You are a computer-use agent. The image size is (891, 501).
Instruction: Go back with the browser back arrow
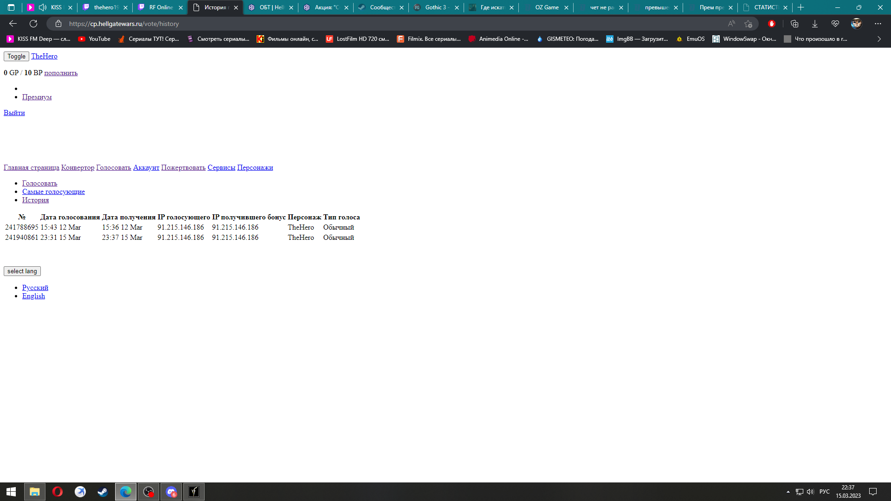[x=13, y=24]
